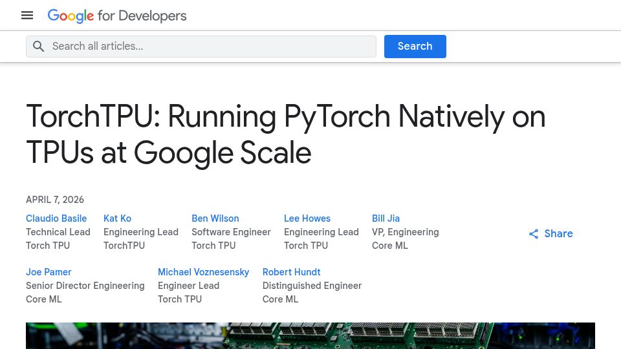Click the Google for Developers logo
Viewport: 621px width, 349px height.
pos(117,16)
